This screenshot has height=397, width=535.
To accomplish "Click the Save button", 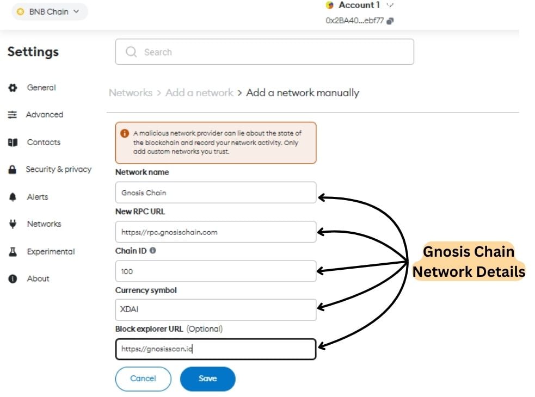I will [x=208, y=379].
